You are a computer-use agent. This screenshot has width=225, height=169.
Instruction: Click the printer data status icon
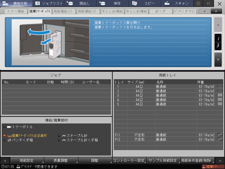18,166
